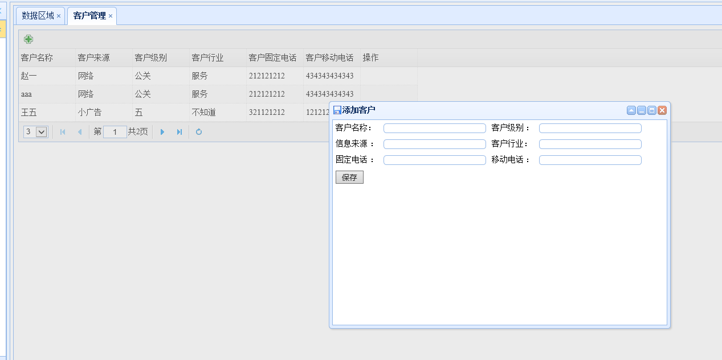Image resolution: width=722 pixels, height=360 pixels.
Task: Add a new customer with the green plus icon
Action: [x=27, y=39]
